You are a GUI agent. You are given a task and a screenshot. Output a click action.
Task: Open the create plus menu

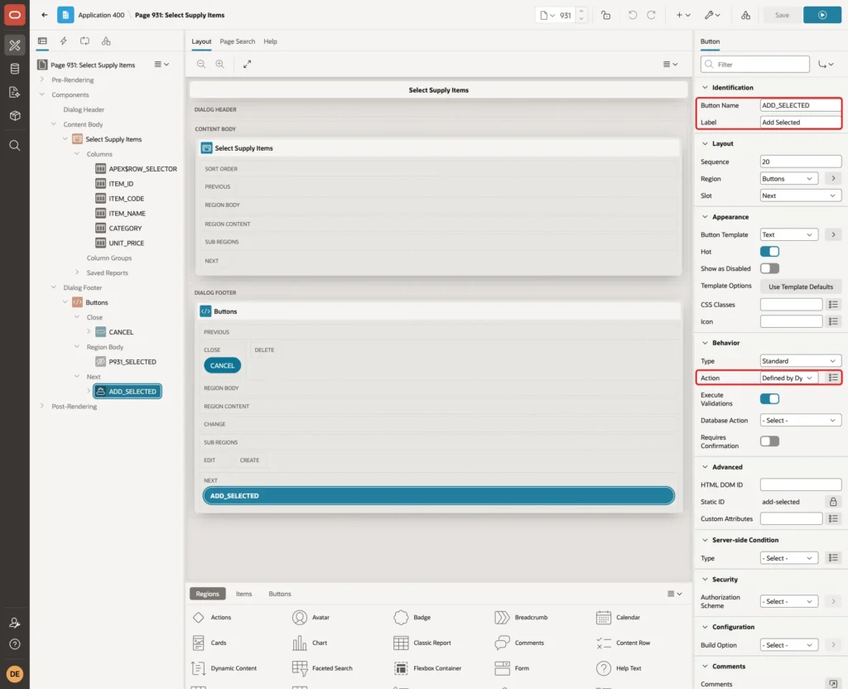click(x=683, y=15)
